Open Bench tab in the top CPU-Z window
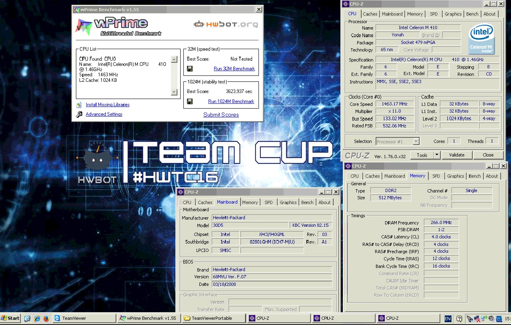The width and height of the screenshot is (511, 325). click(x=472, y=14)
